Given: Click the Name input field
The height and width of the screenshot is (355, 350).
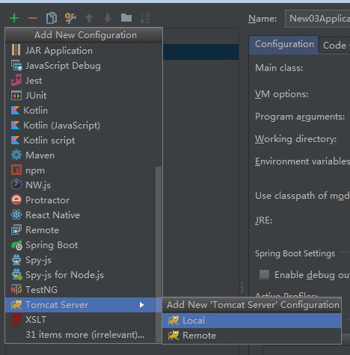Looking at the screenshot, I should pyautogui.click(x=318, y=19).
